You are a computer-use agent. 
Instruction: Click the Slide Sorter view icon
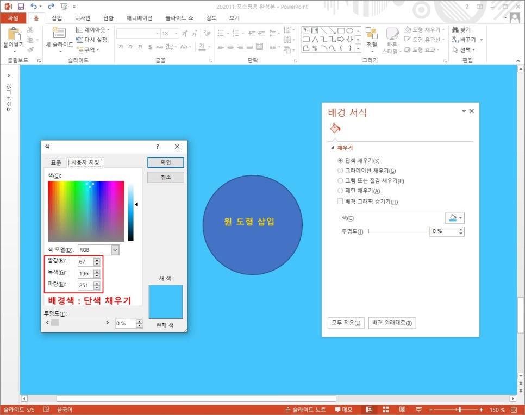pos(386,410)
